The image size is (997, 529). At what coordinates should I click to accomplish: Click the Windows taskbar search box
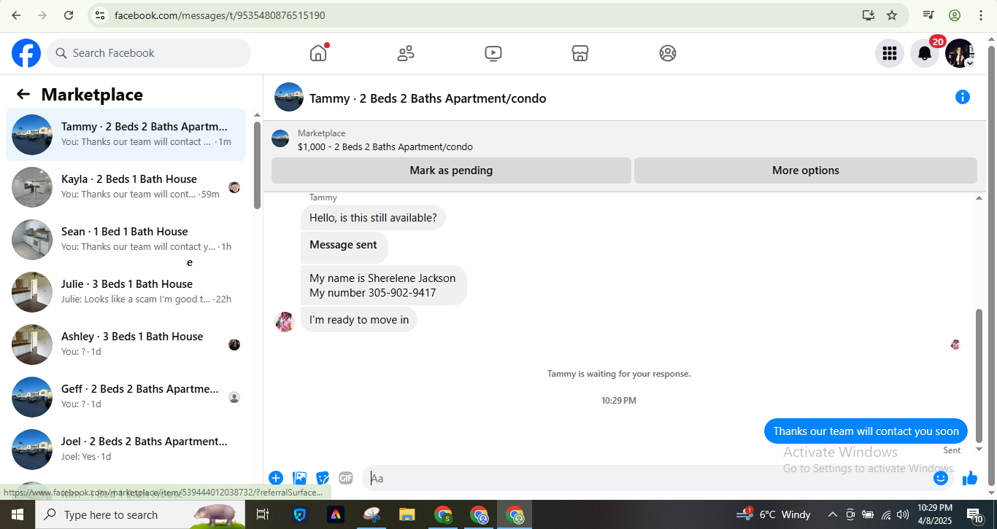(x=139, y=514)
